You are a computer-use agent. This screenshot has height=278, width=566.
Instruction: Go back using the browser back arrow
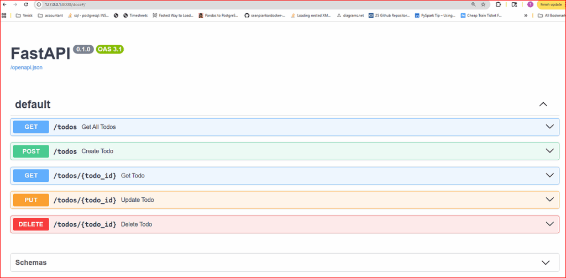click(4, 4)
